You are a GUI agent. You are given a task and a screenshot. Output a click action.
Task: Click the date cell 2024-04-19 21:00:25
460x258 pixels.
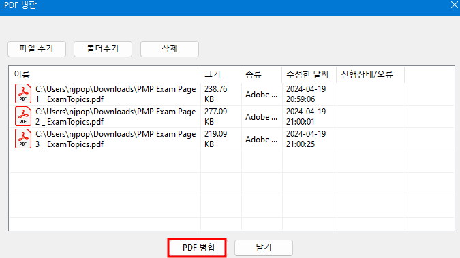306,139
